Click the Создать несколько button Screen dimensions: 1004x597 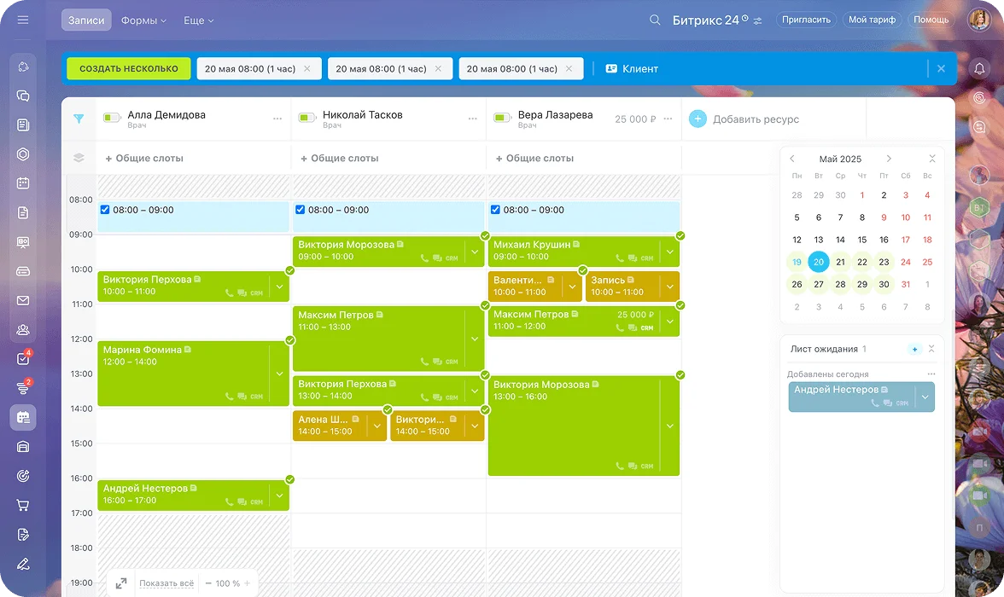(x=128, y=69)
